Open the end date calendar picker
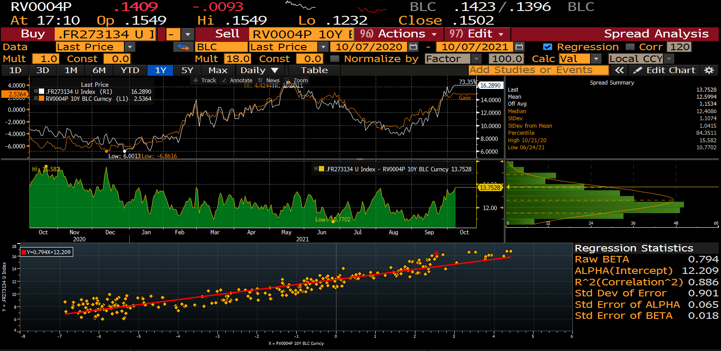Viewport: 721px width, 351px height. tap(519, 47)
